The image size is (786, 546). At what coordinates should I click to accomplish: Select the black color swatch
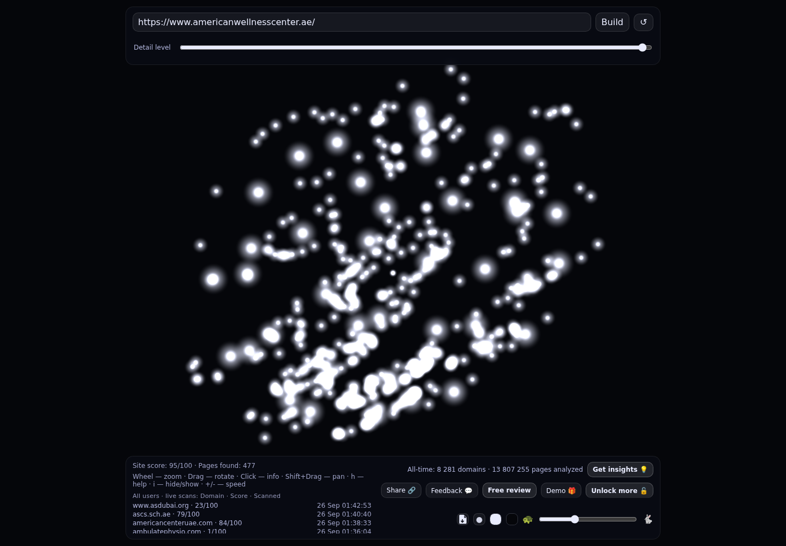[512, 519]
